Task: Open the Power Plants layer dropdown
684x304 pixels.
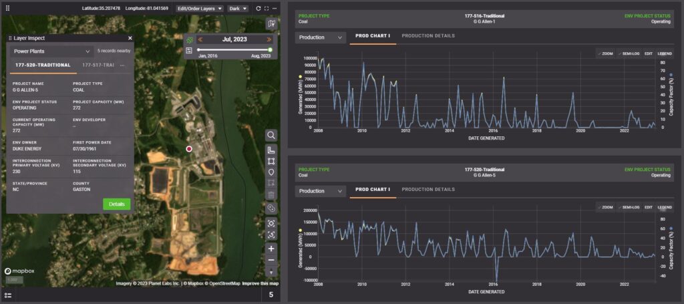Action: [x=51, y=51]
